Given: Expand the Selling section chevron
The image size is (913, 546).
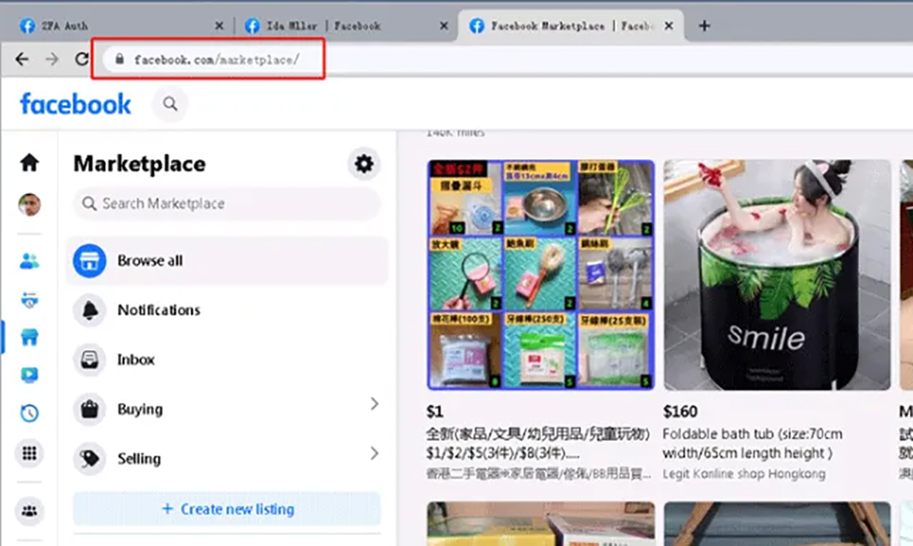Looking at the screenshot, I should coord(375,454).
